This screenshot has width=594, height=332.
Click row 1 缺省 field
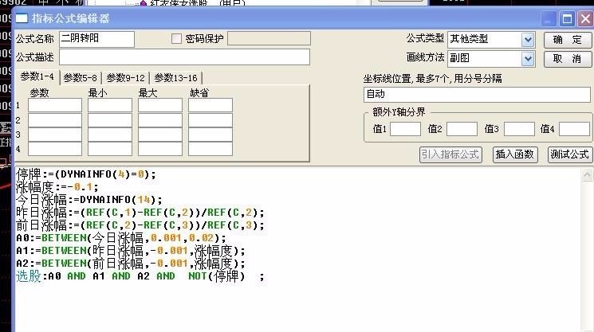210,105
